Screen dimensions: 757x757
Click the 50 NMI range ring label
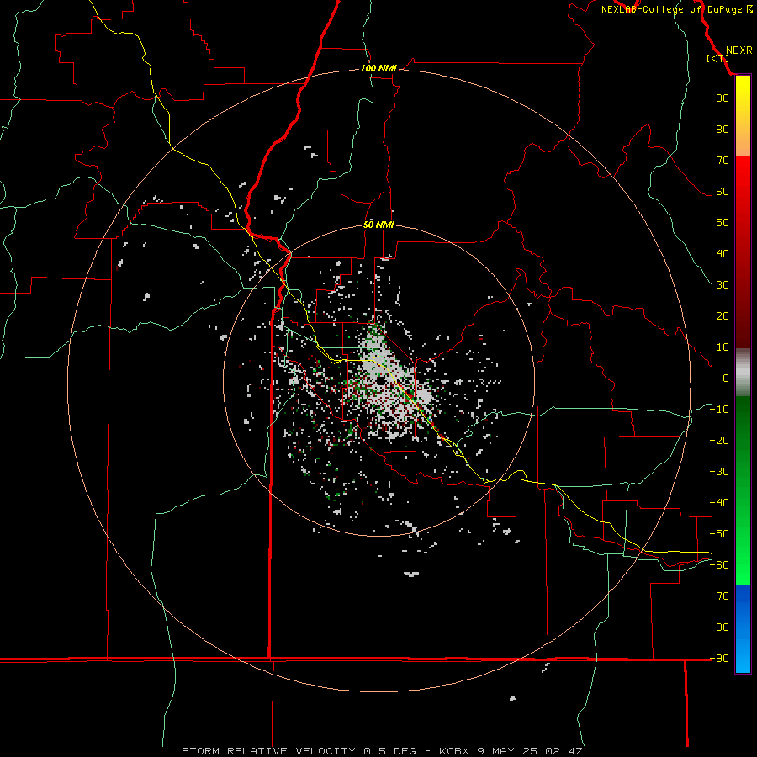(x=378, y=225)
